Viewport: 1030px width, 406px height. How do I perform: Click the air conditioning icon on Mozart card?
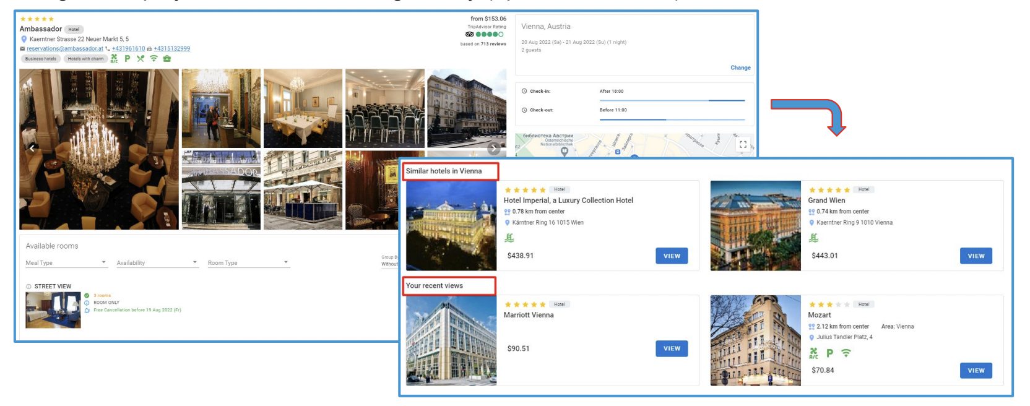click(814, 353)
